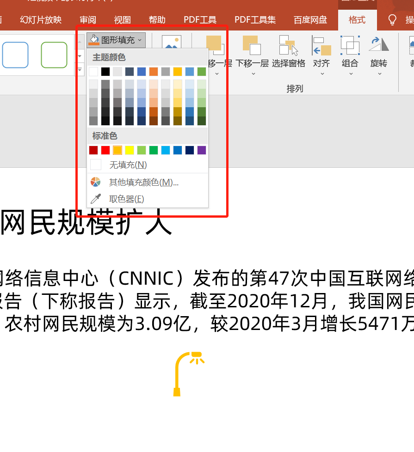Expand the shape styles gallery more arrow
Screen dimensions: 414x452
pos(80,69)
